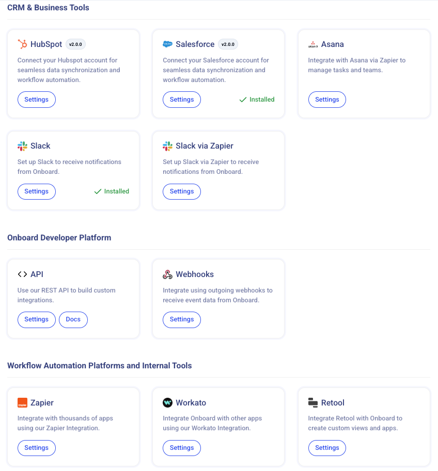Click the Salesforce Installed status
Screen dimensions: 438x471
[x=257, y=100]
